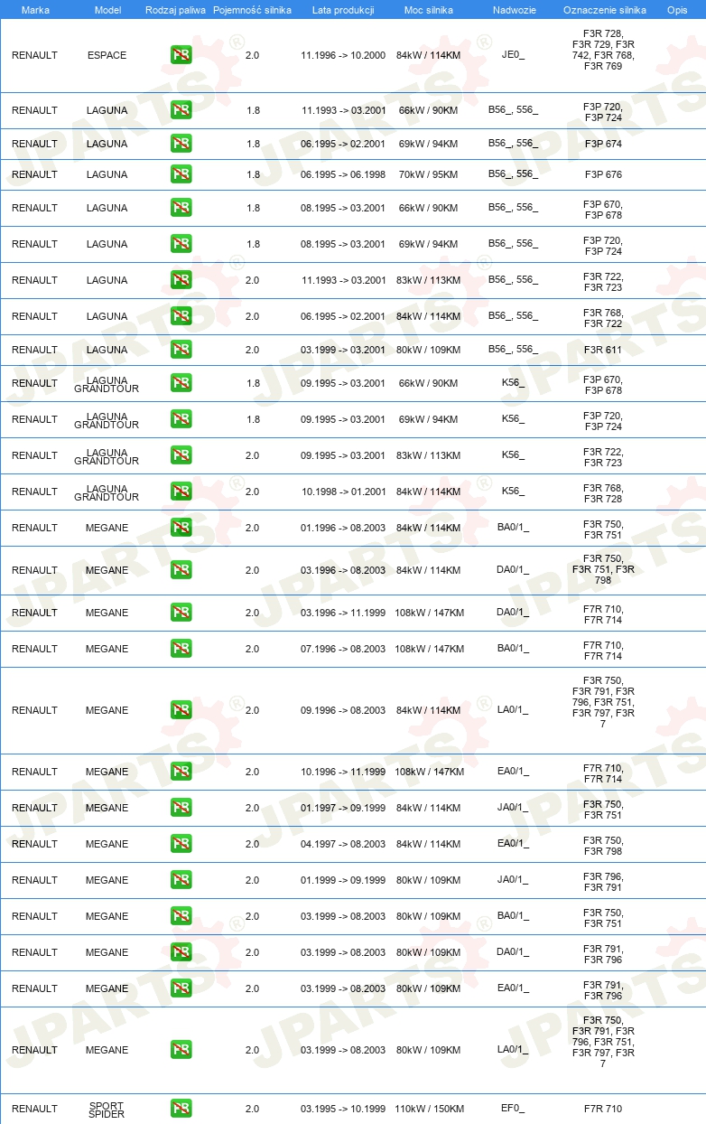Select the 110kW / 150KM power cell
The height and width of the screenshot is (1124, 706).
(429, 1109)
